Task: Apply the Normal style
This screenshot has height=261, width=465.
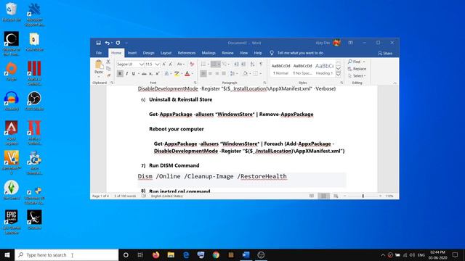Action: [x=281, y=70]
